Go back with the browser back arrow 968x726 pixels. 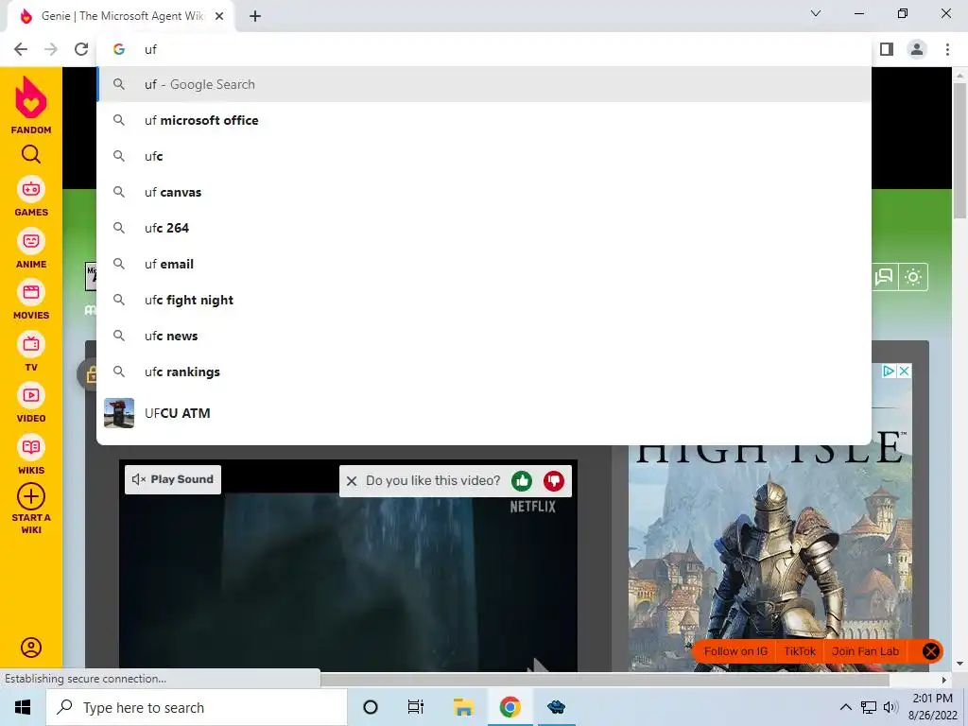(21, 49)
